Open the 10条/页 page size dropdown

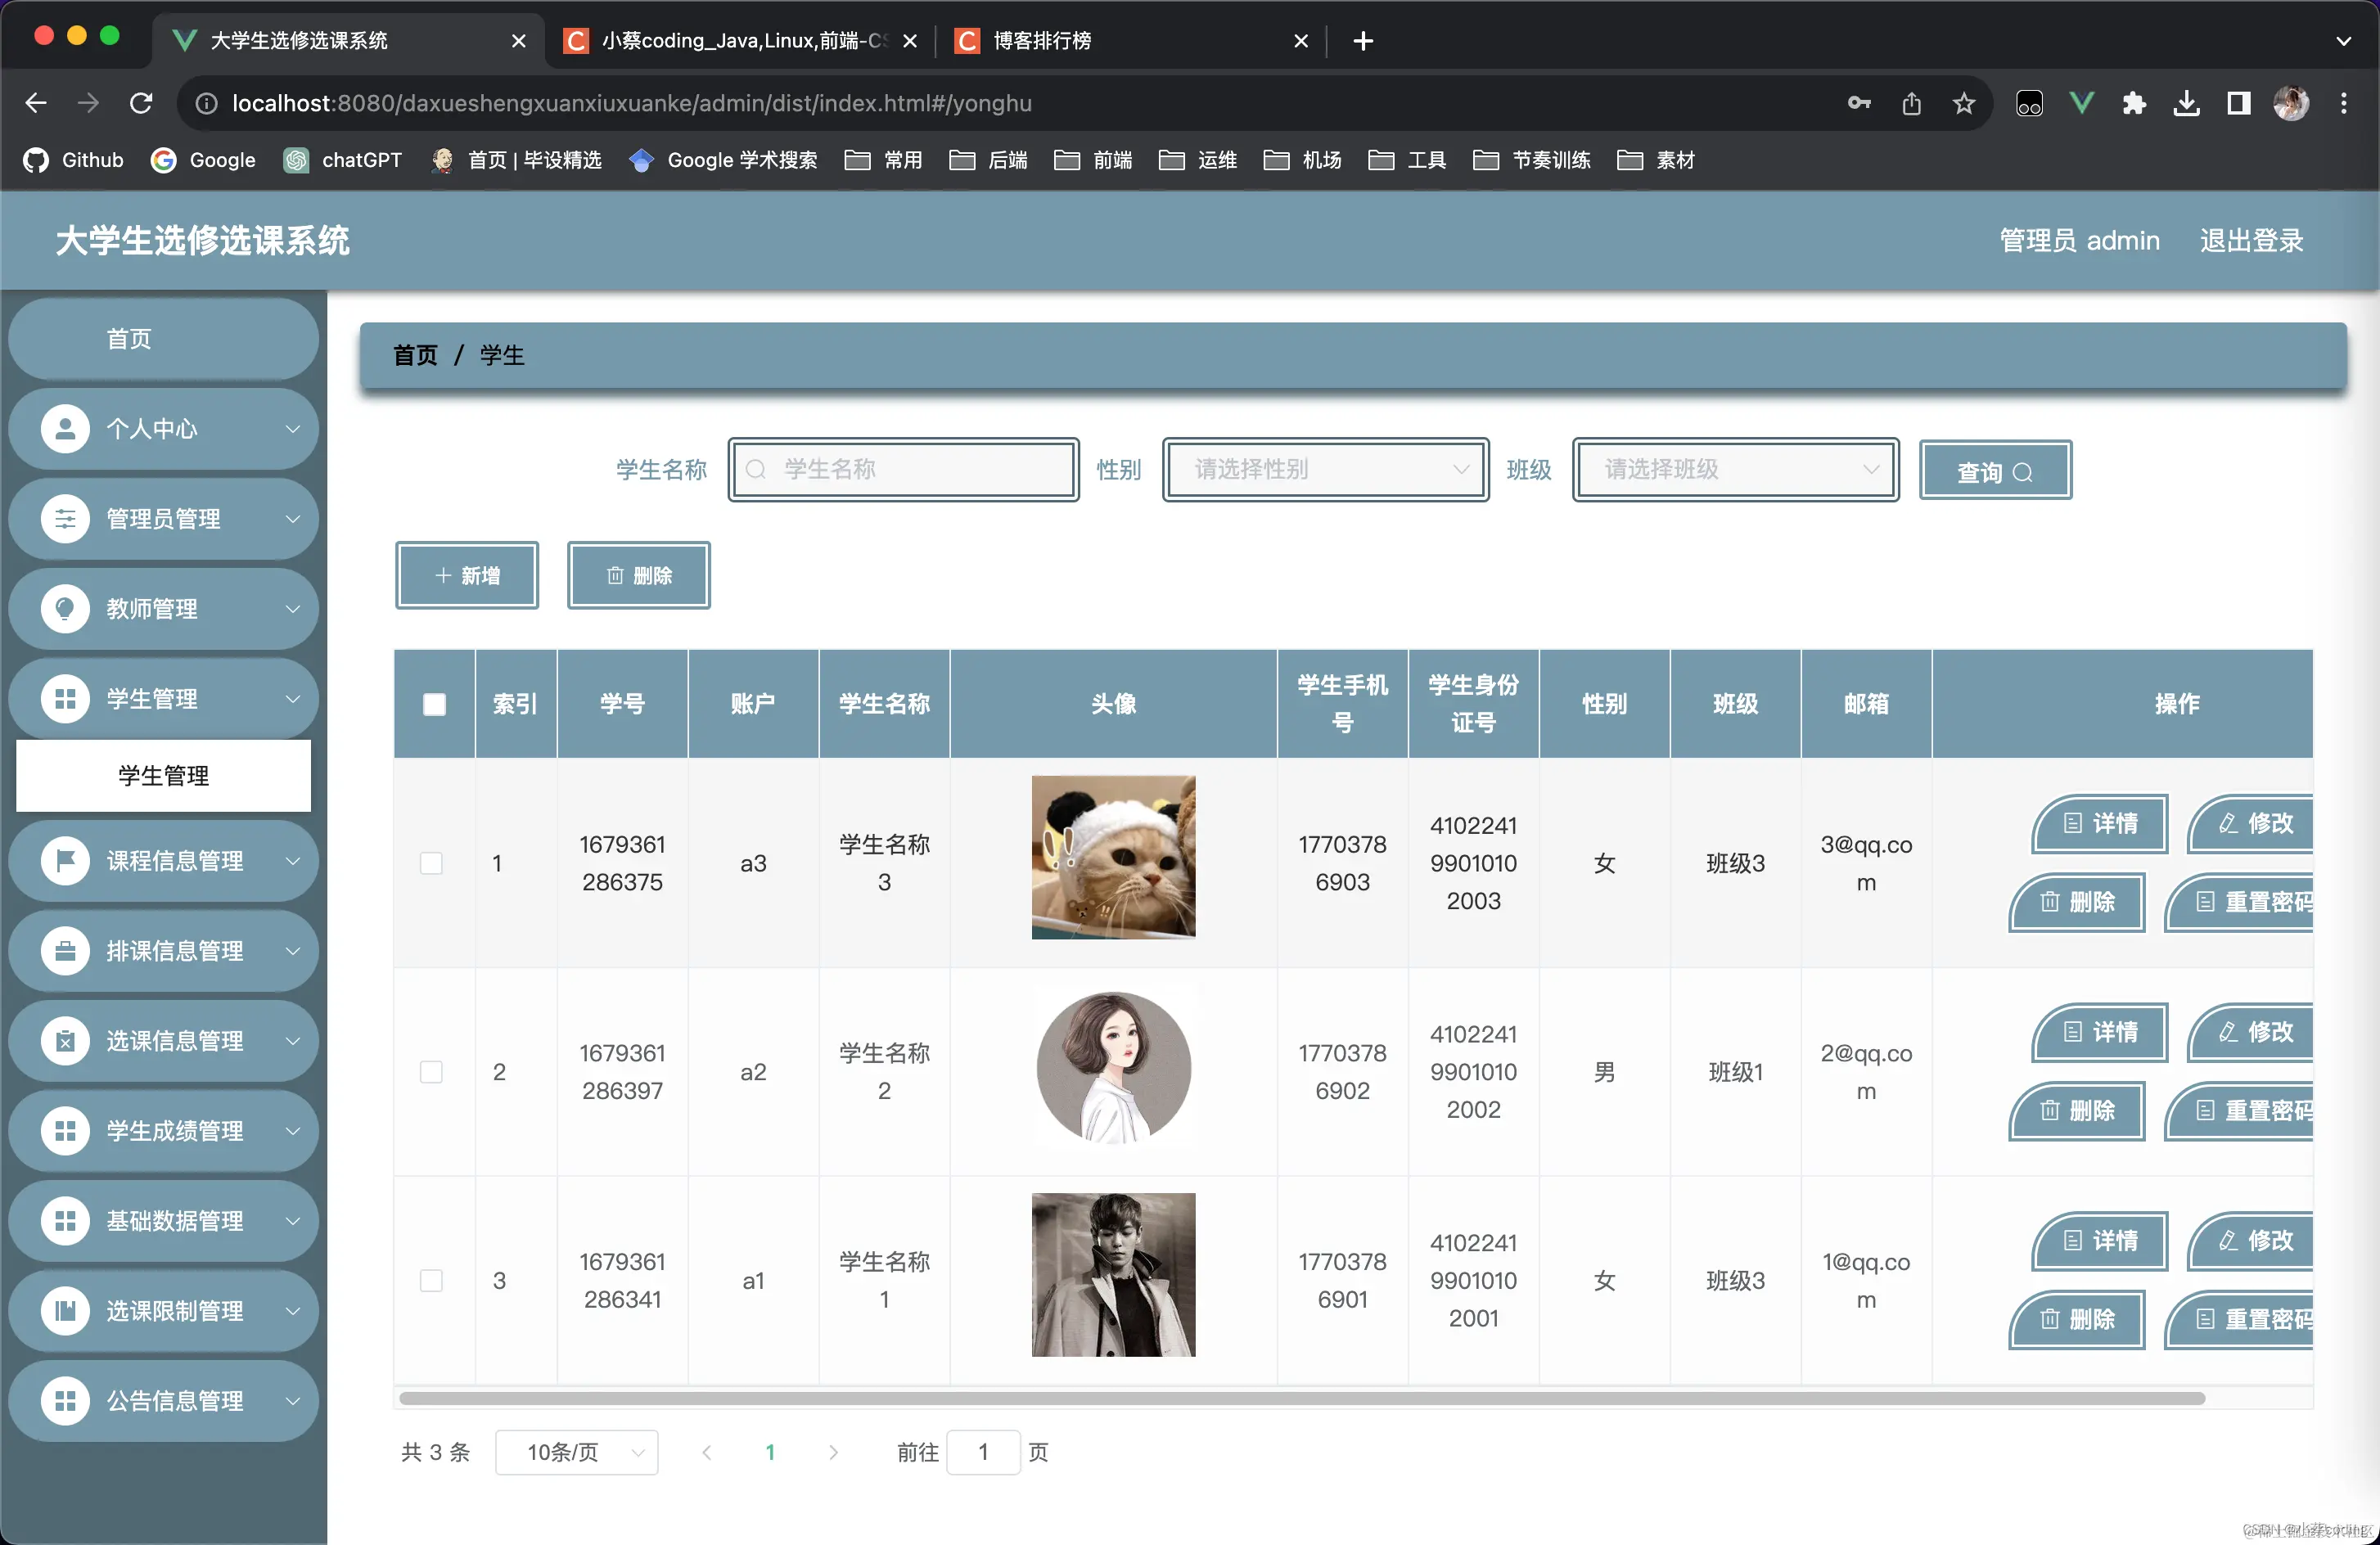(x=577, y=1452)
